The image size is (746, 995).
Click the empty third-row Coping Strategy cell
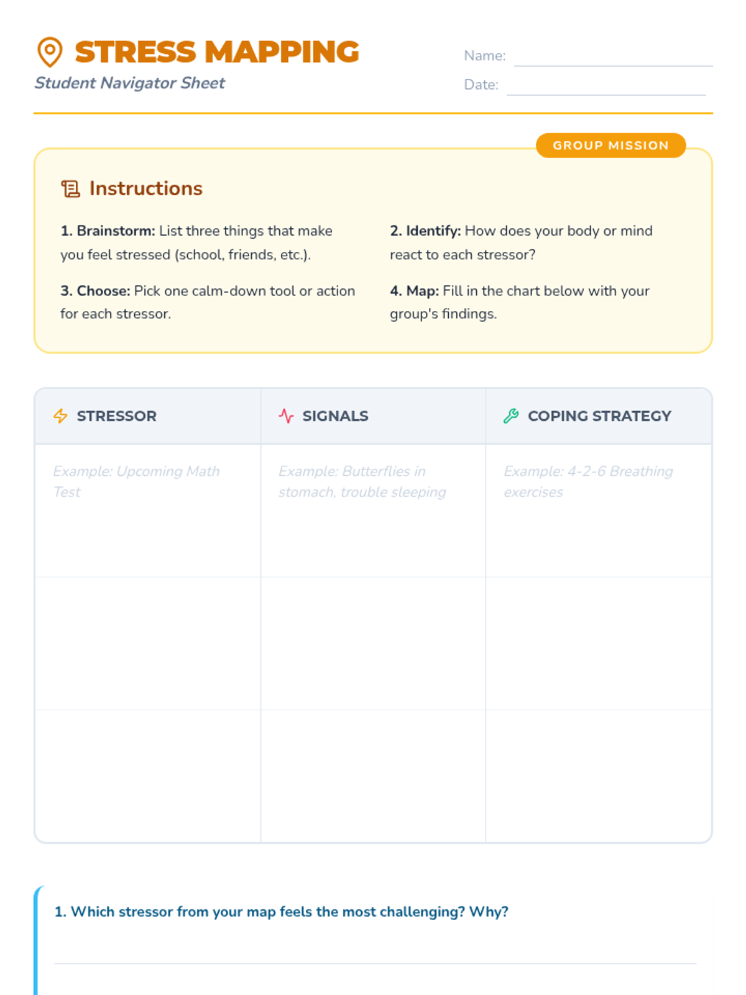[x=599, y=776]
